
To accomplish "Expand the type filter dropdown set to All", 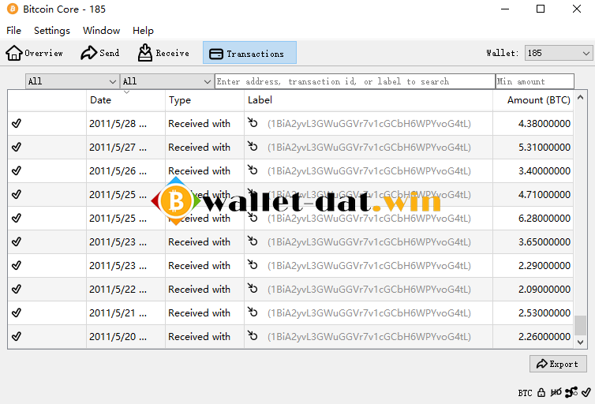I will click(x=167, y=81).
